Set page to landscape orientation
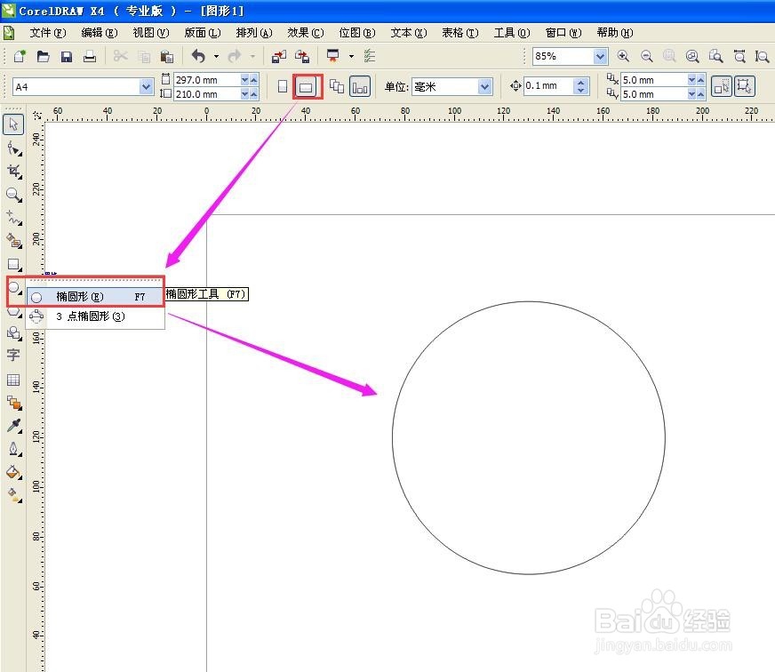 [x=306, y=87]
